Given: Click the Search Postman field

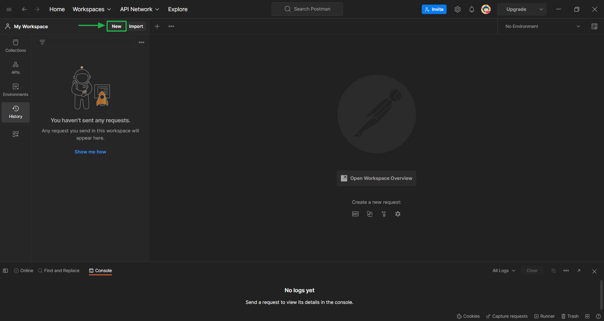Looking at the screenshot, I should [307, 9].
